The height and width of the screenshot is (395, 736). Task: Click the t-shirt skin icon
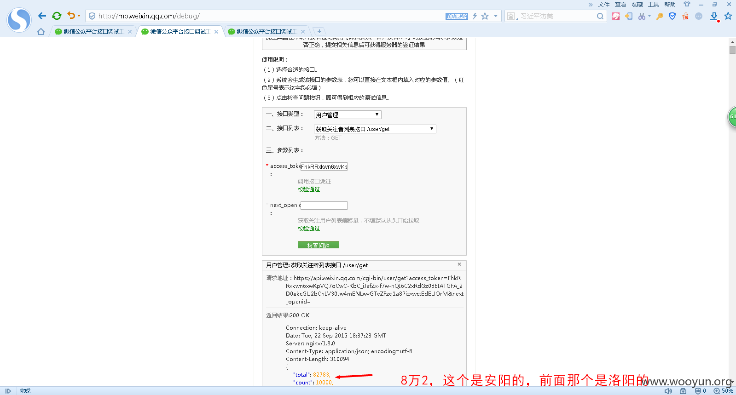pyautogui.click(x=687, y=4)
